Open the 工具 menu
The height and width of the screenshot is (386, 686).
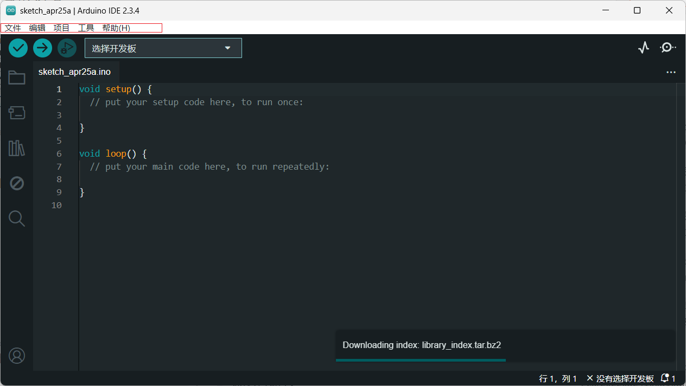pos(86,28)
